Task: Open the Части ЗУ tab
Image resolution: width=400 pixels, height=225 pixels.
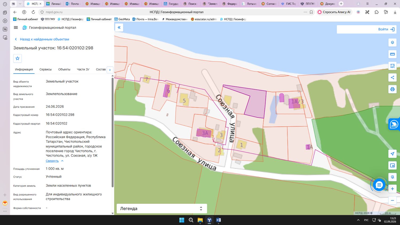Action: click(x=83, y=69)
